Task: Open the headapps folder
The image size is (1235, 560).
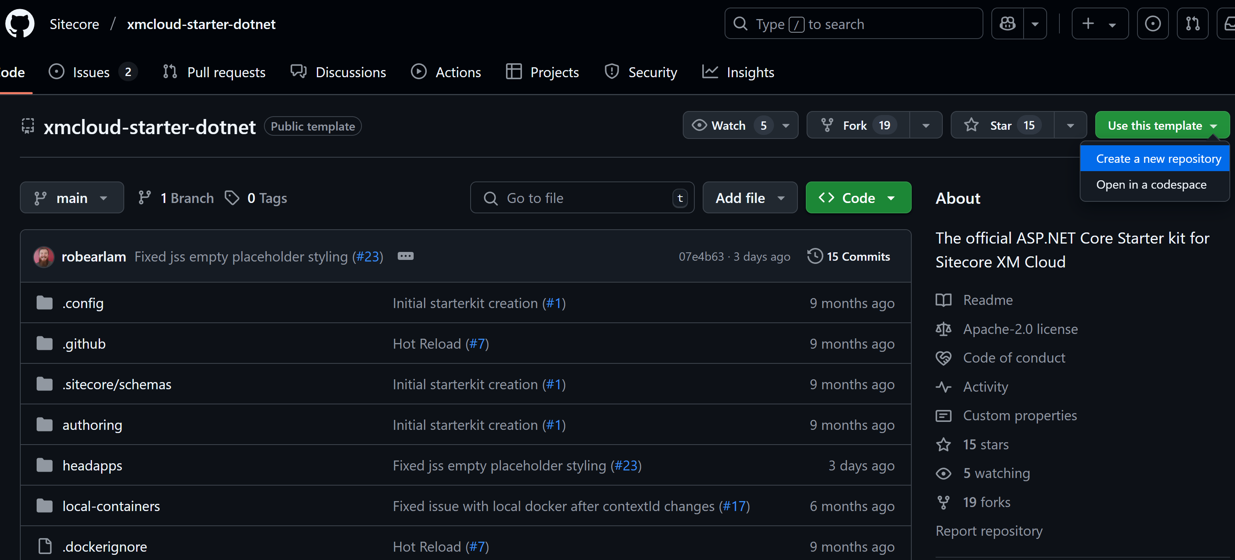Action: coord(92,465)
